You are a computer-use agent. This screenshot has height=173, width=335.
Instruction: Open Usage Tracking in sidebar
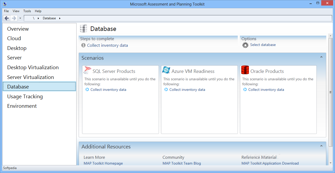coord(39,96)
